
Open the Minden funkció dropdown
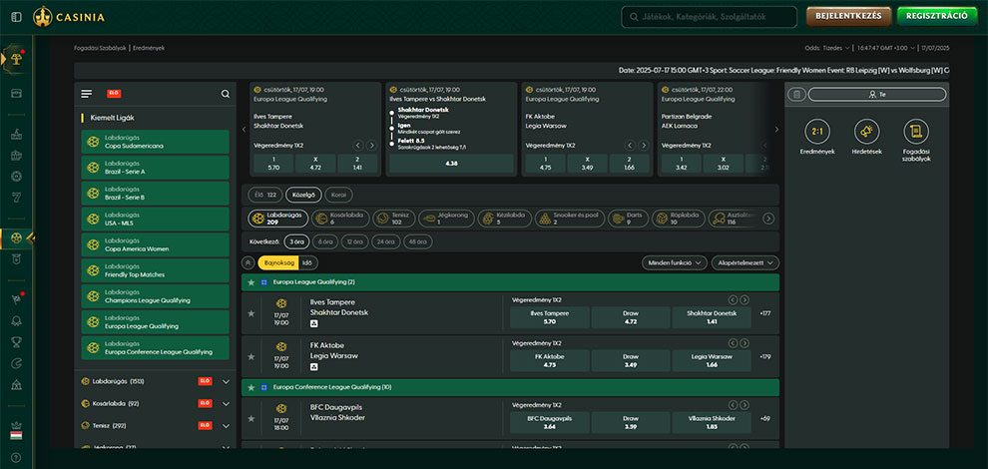pyautogui.click(x=675, y=262)
